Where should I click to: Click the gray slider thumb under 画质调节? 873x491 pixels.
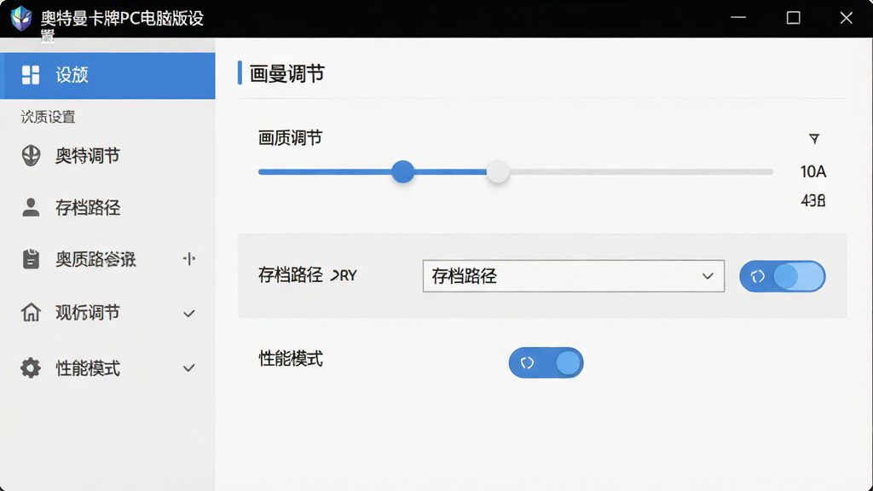pos(498,171)
